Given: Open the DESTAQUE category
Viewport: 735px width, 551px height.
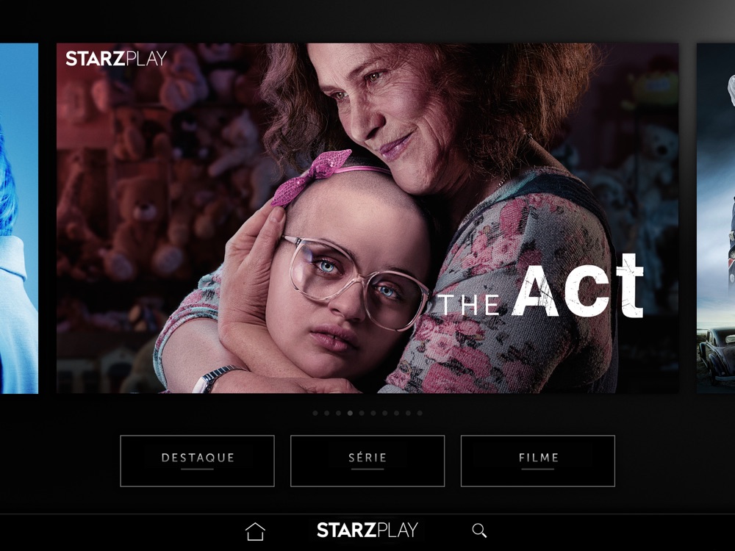Looking at the screenshot, I should point(197,461).
